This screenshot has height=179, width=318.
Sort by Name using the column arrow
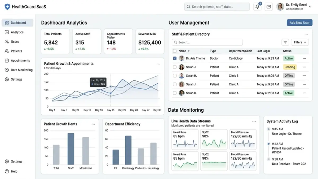coord(188,51)
